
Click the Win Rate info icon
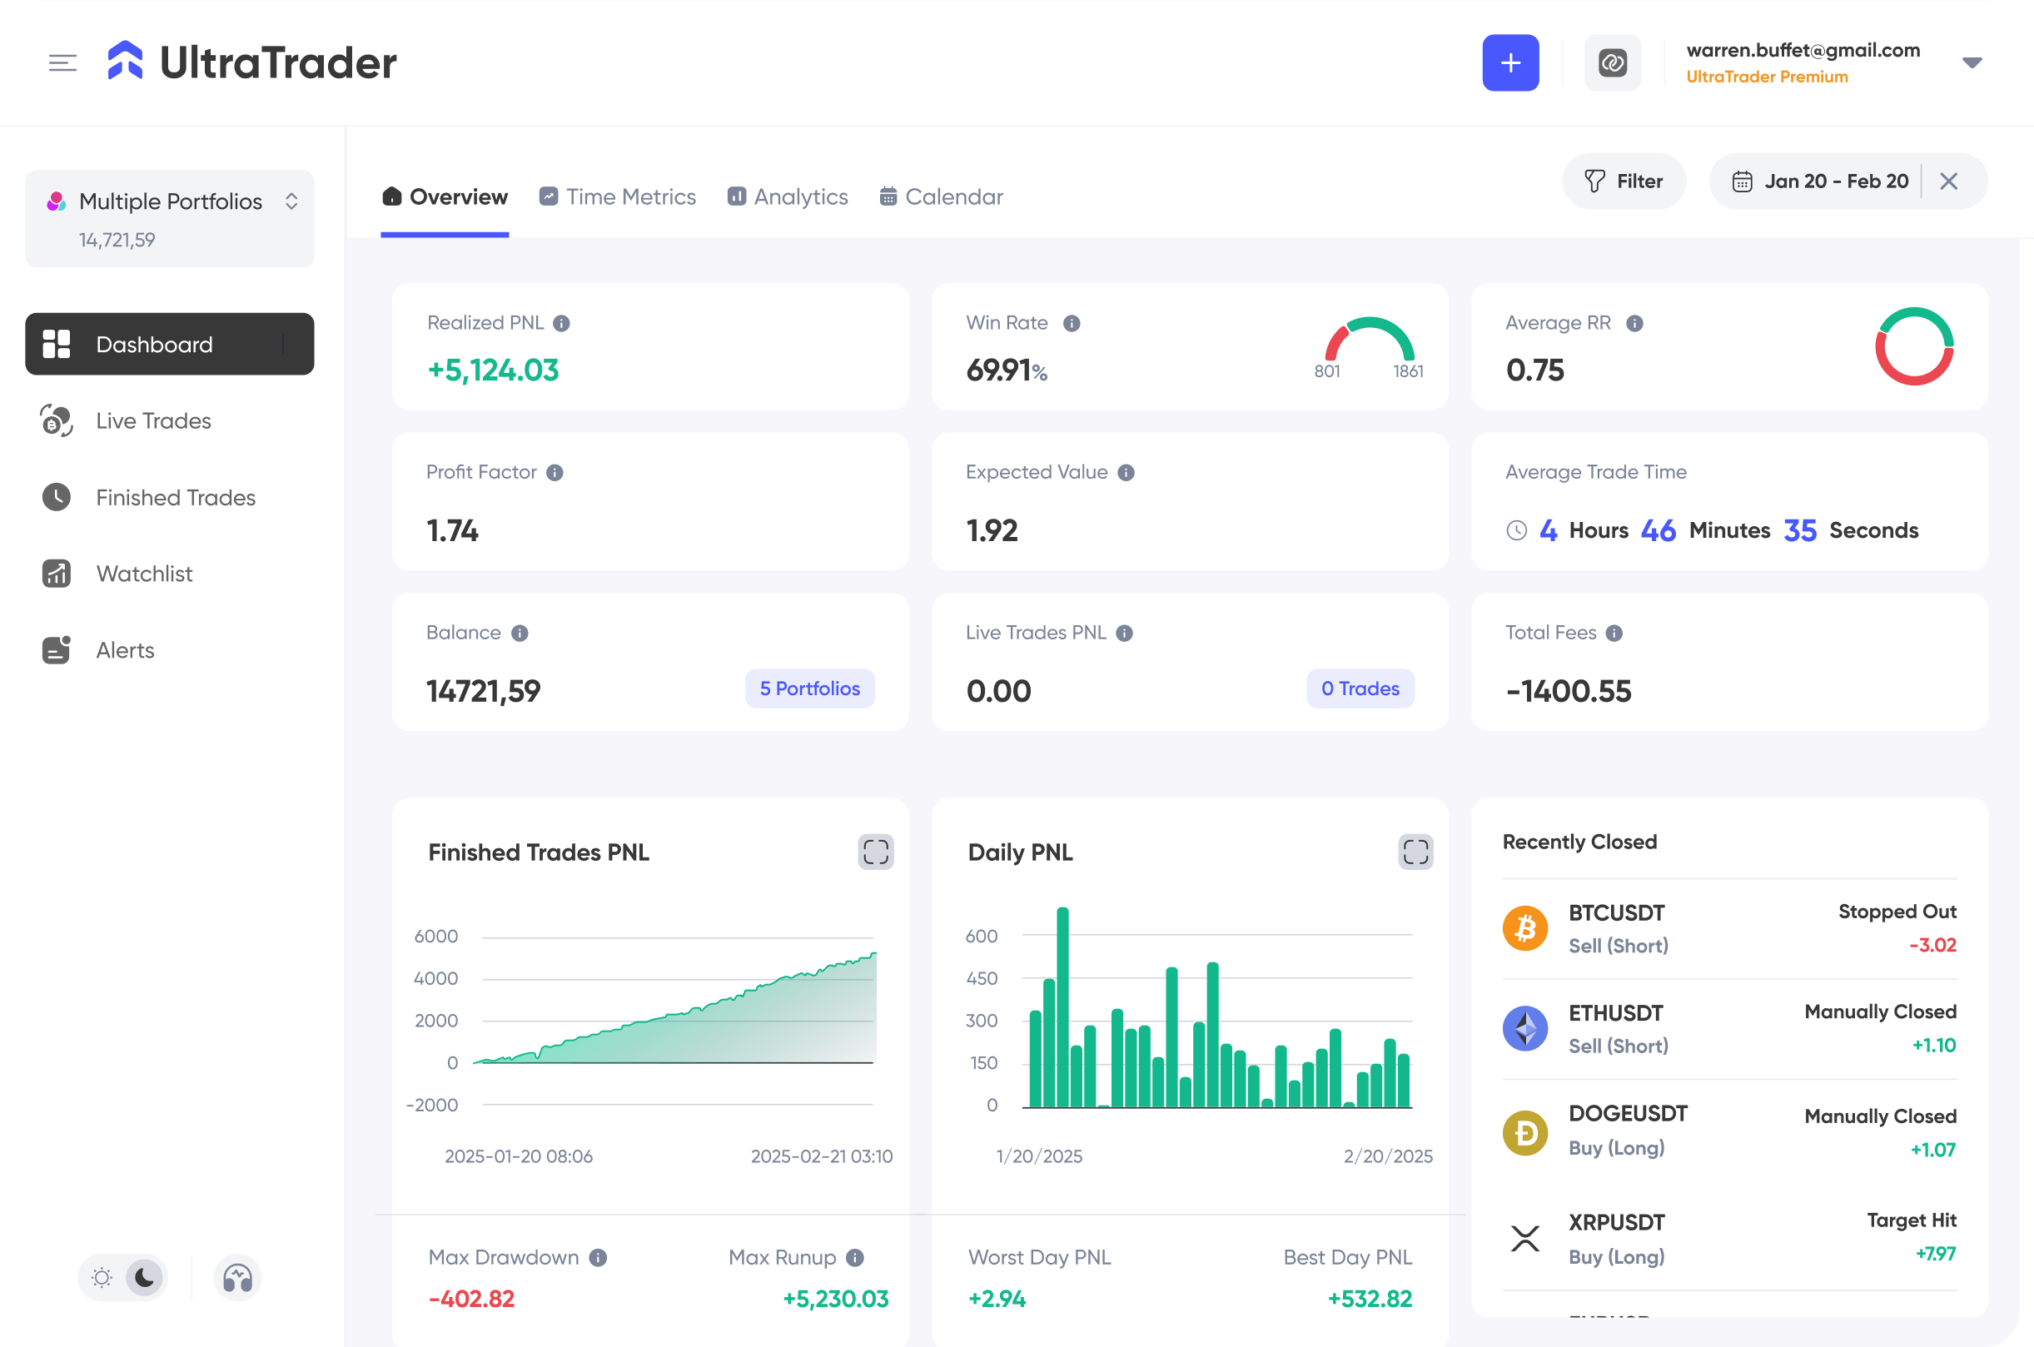(x=1071, y=323)
